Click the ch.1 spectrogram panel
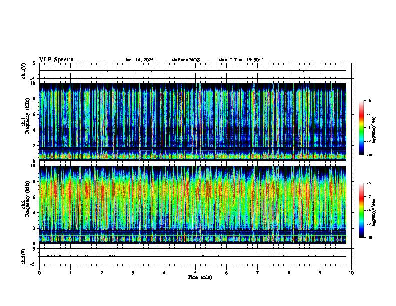 (193, 122)
